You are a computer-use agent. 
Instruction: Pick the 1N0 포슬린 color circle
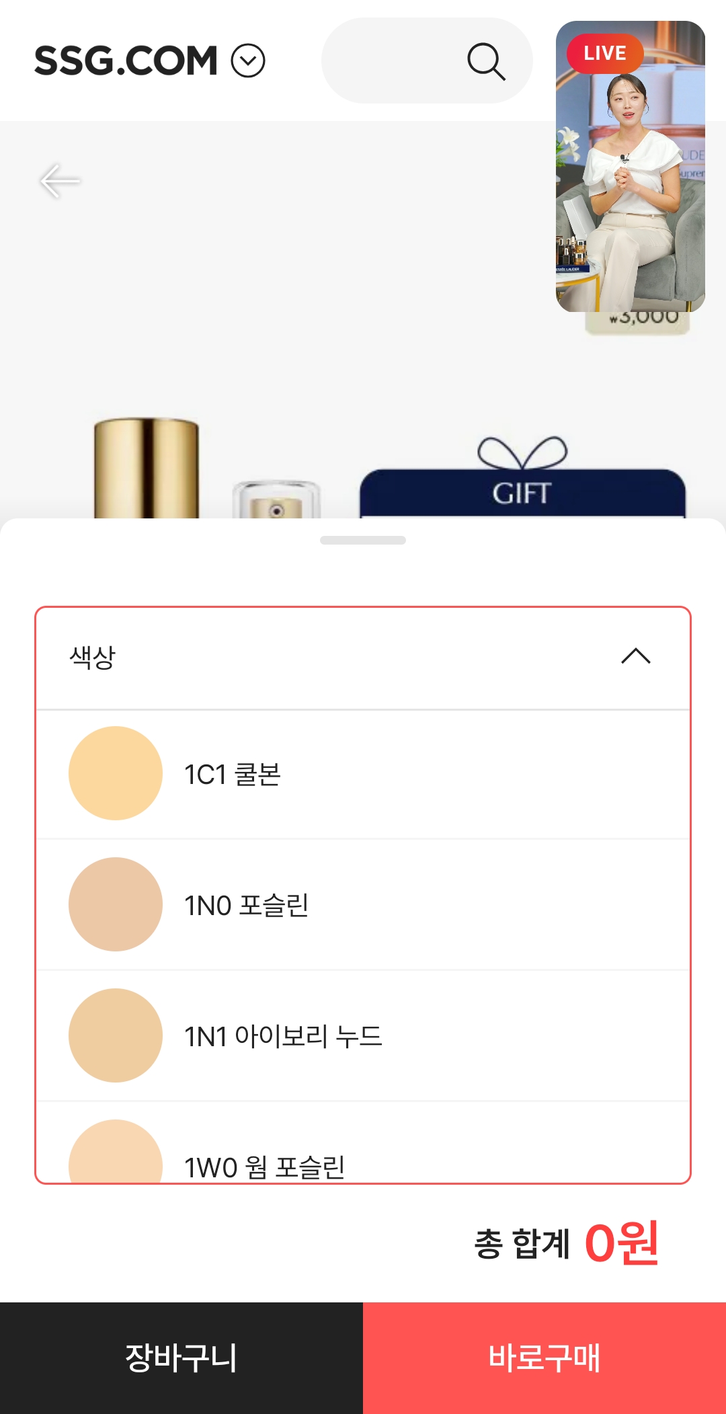click(x=116, y=904)
